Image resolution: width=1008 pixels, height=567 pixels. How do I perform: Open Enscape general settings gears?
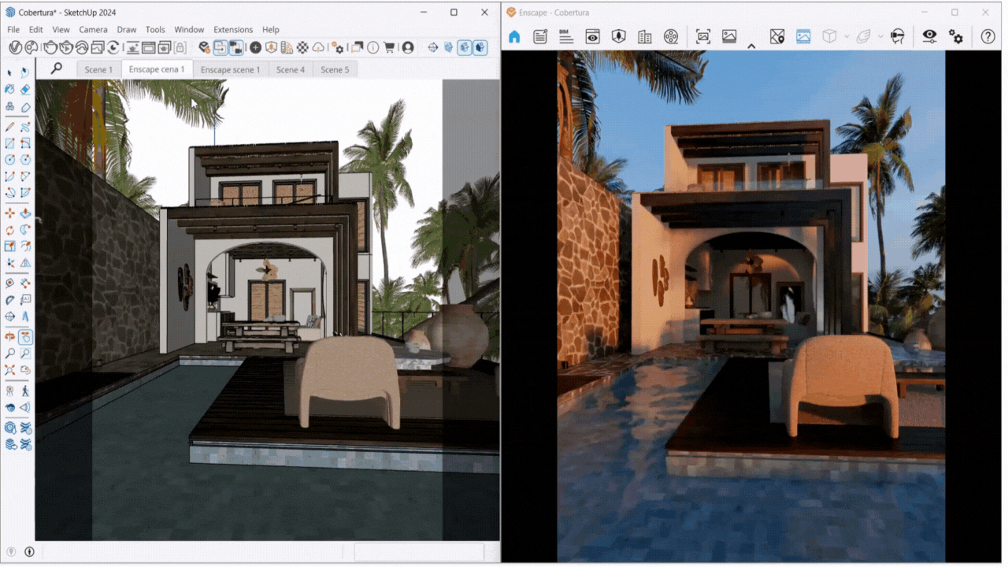point(956,36)
